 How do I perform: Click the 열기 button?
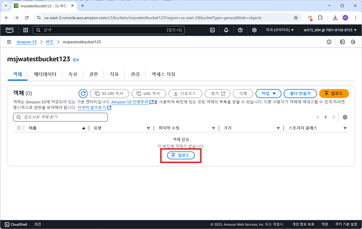[x=217, y=94]
